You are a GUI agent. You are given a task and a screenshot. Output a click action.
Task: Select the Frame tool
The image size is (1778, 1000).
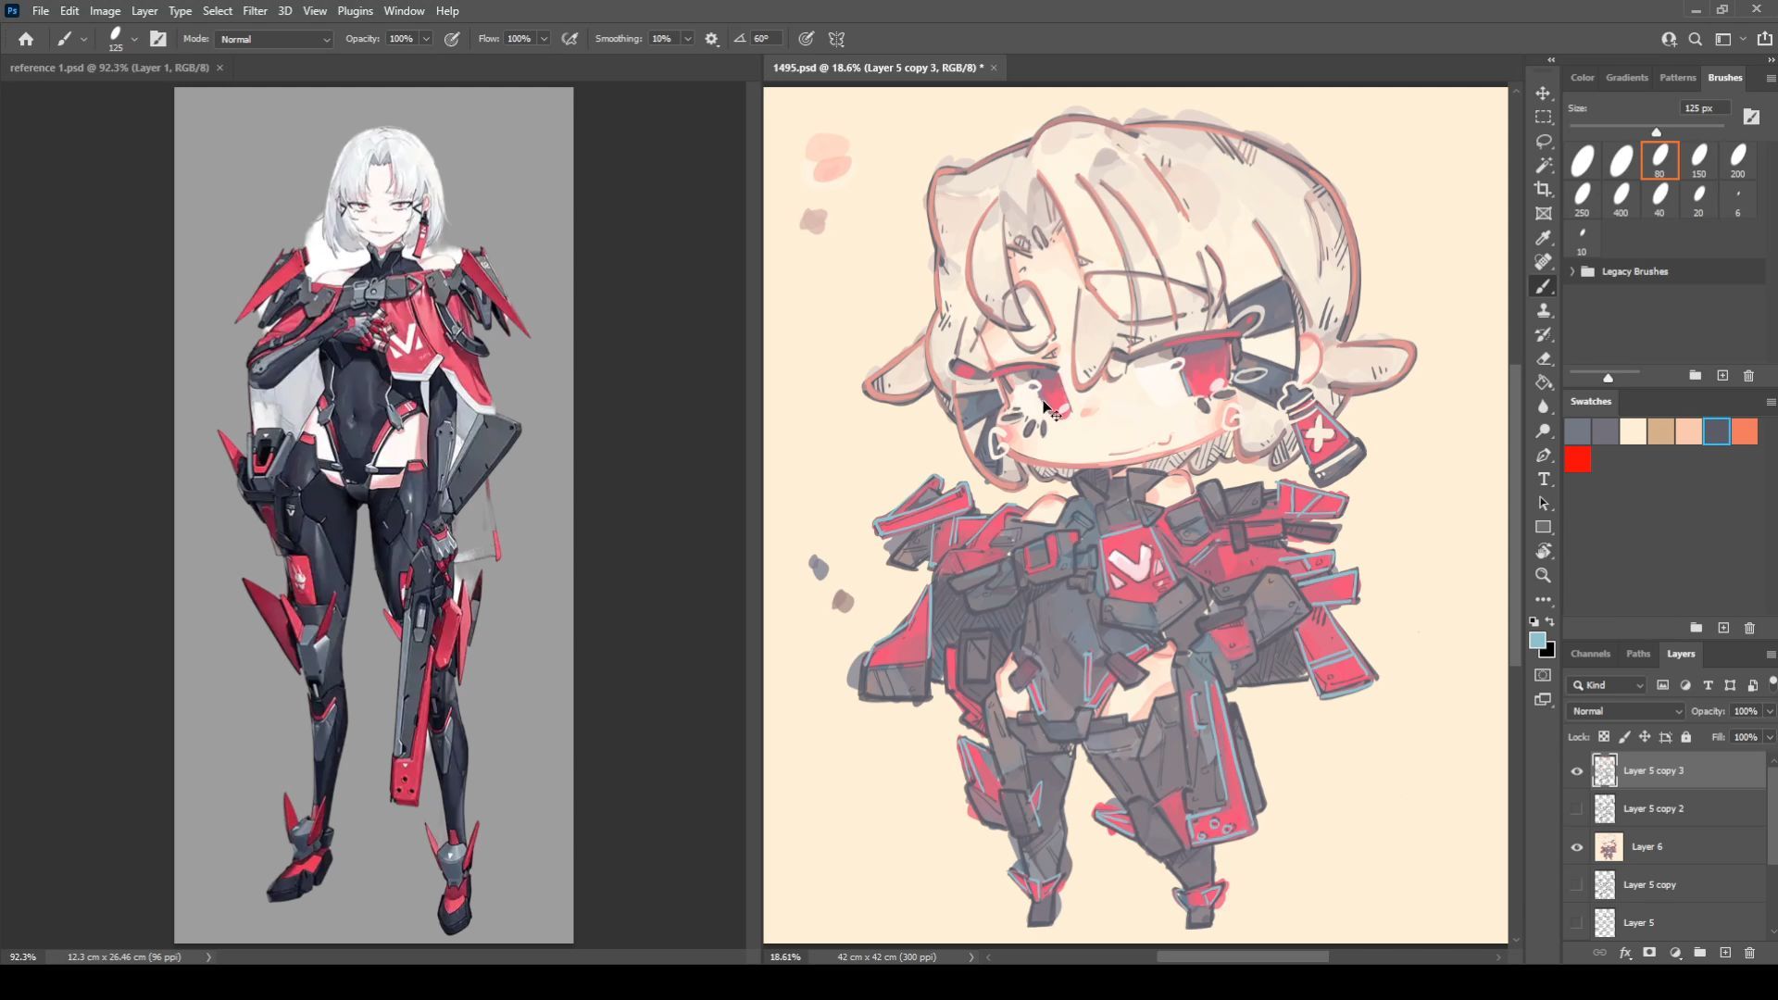click(1543, 214)
